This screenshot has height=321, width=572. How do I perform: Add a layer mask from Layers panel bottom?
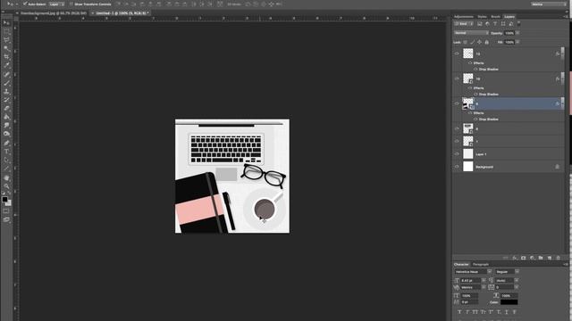pyautogui.click(x=523, y=258)
